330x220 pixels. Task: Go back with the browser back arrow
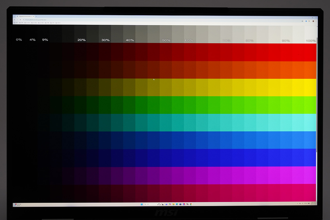tap(14, 20)
